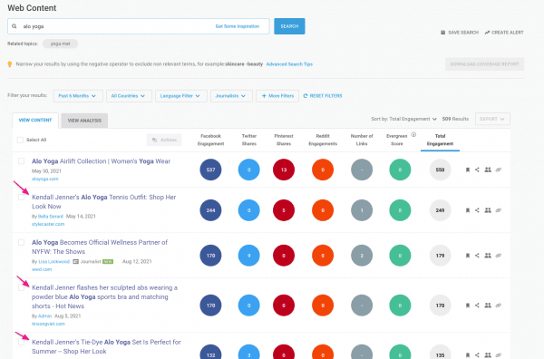Check the Alo Yoga Airlift Collection row checkbox
Image resolution: width=544 pixels, height=359 pixels.
tap(21, 161)
